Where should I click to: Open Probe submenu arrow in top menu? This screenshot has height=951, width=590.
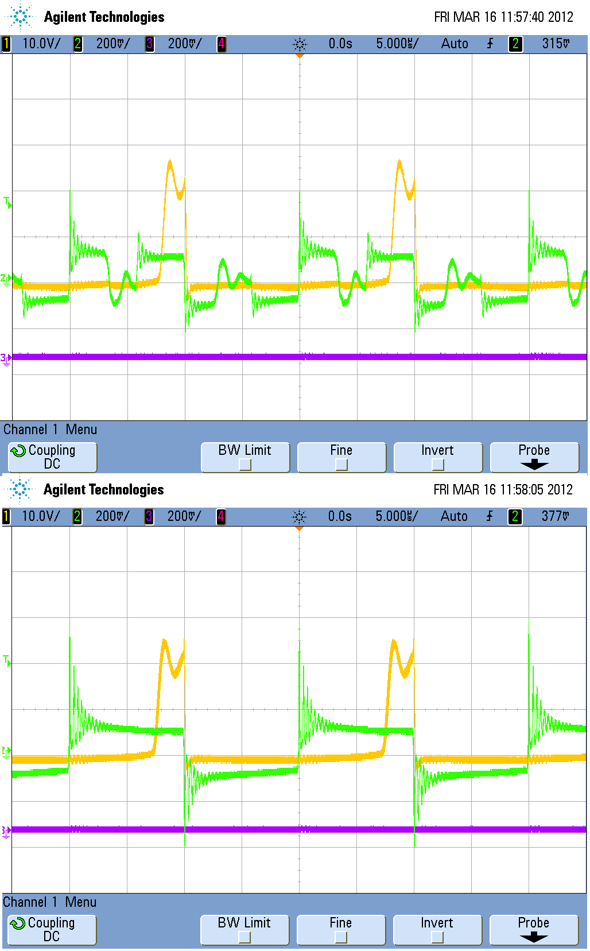pos(534,465)
